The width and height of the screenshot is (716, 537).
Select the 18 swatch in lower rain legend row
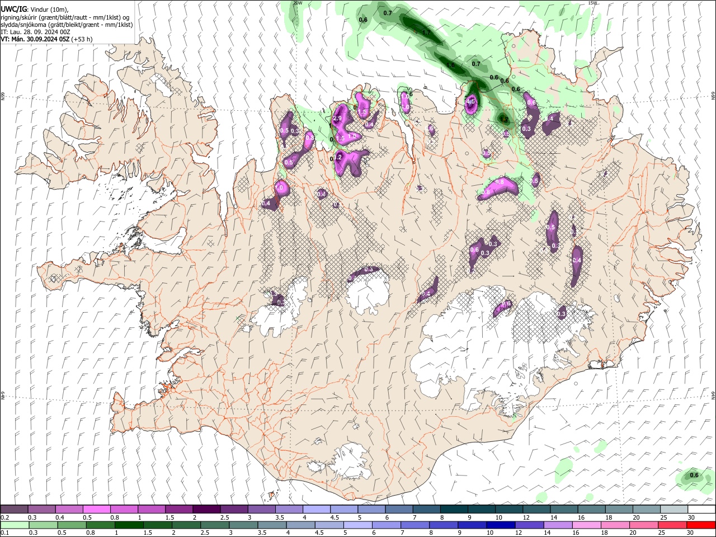pyautogui.click(x=614, y=525)
